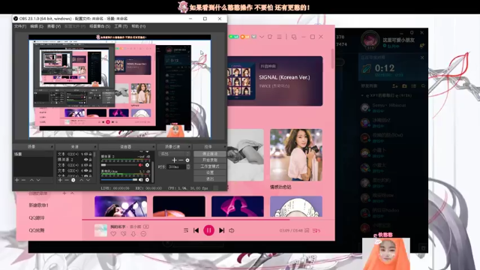Toggle the lock of 文本 (GDI+) 8 source
Screen dimensions: 480x270
tap(90, 165)
